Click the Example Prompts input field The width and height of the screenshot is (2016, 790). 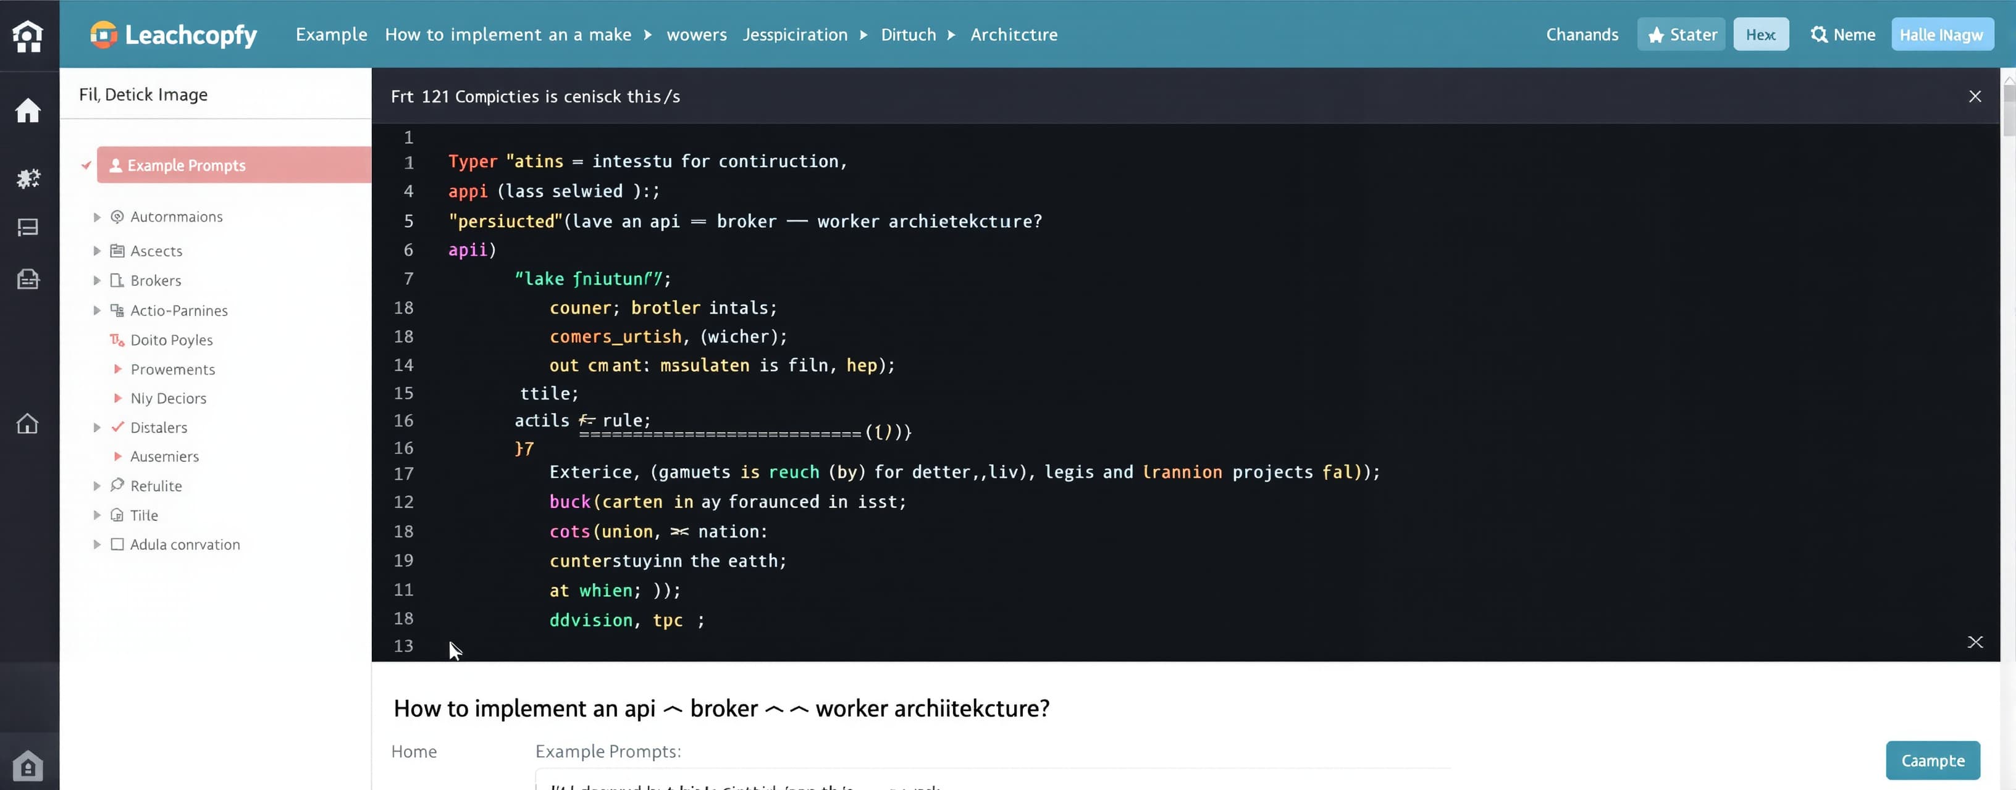coord(993,779)
